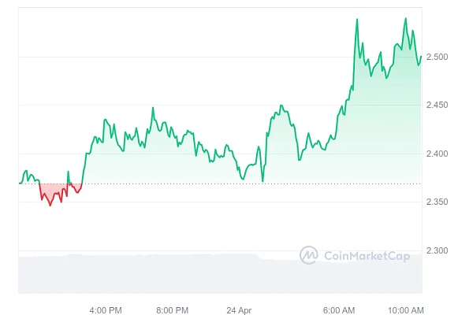Screen dimensions: 473x315
Task: Click the last point of the price line
Action: tap(422, 56)
